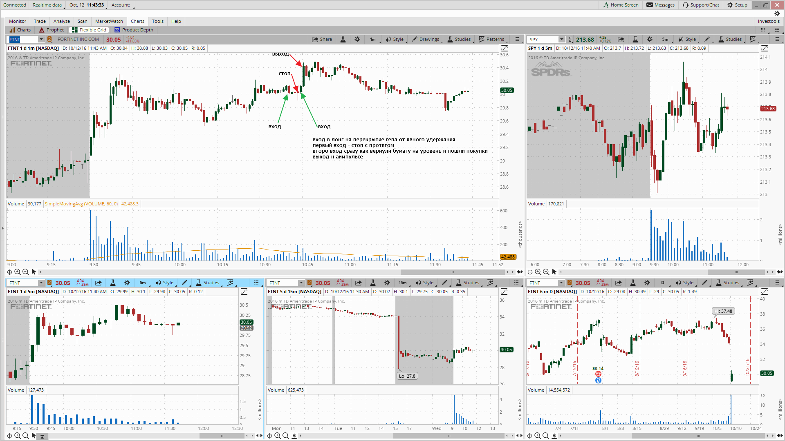Click the FTNT symbol input field on the 1m chart

coord(23,39)
